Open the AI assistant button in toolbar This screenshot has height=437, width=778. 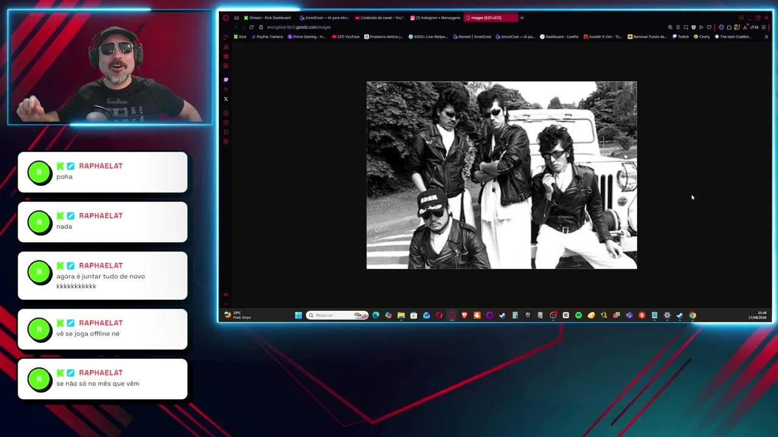756,27
